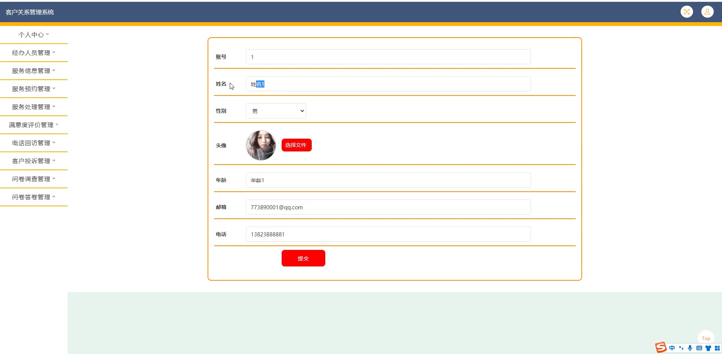722x354 pixels.
Task: Expand the 服务预约管理 menu
Action: coord(34,89)
